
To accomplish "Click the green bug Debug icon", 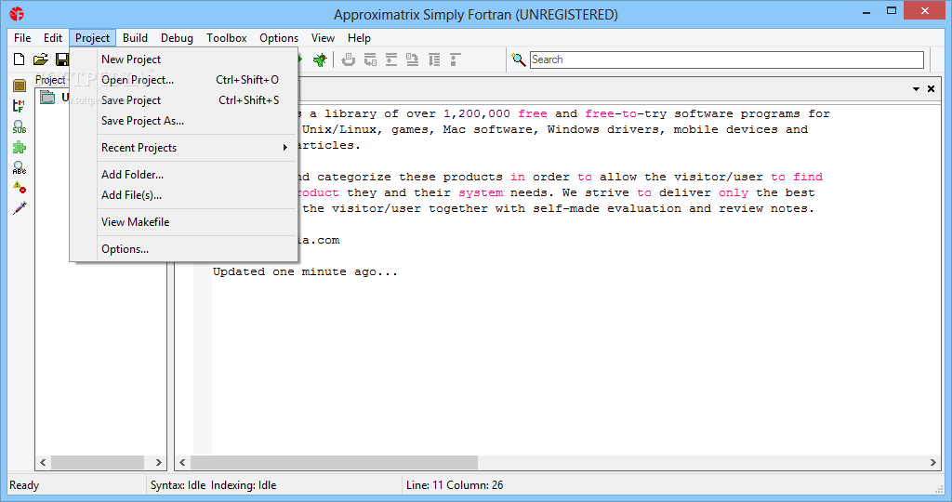I will [320, 59].
